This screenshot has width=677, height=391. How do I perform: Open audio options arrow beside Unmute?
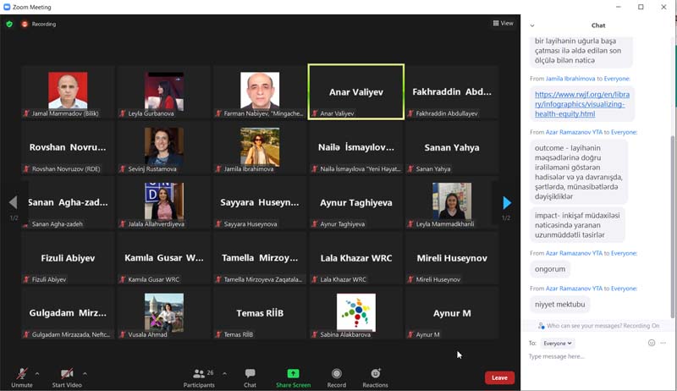37,373
